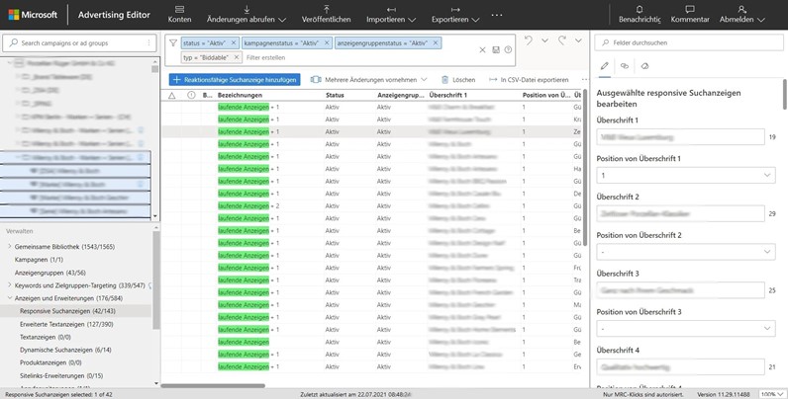Screen dimensions: 788x399
Task: Clear all filters with the X icon
Action: click(x=482, y=49)
